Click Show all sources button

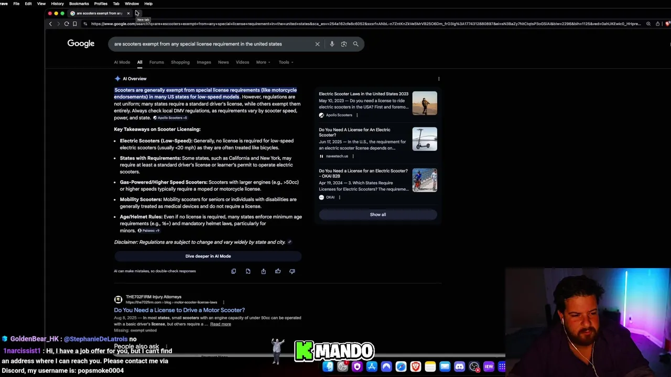(x=378, y=215)
